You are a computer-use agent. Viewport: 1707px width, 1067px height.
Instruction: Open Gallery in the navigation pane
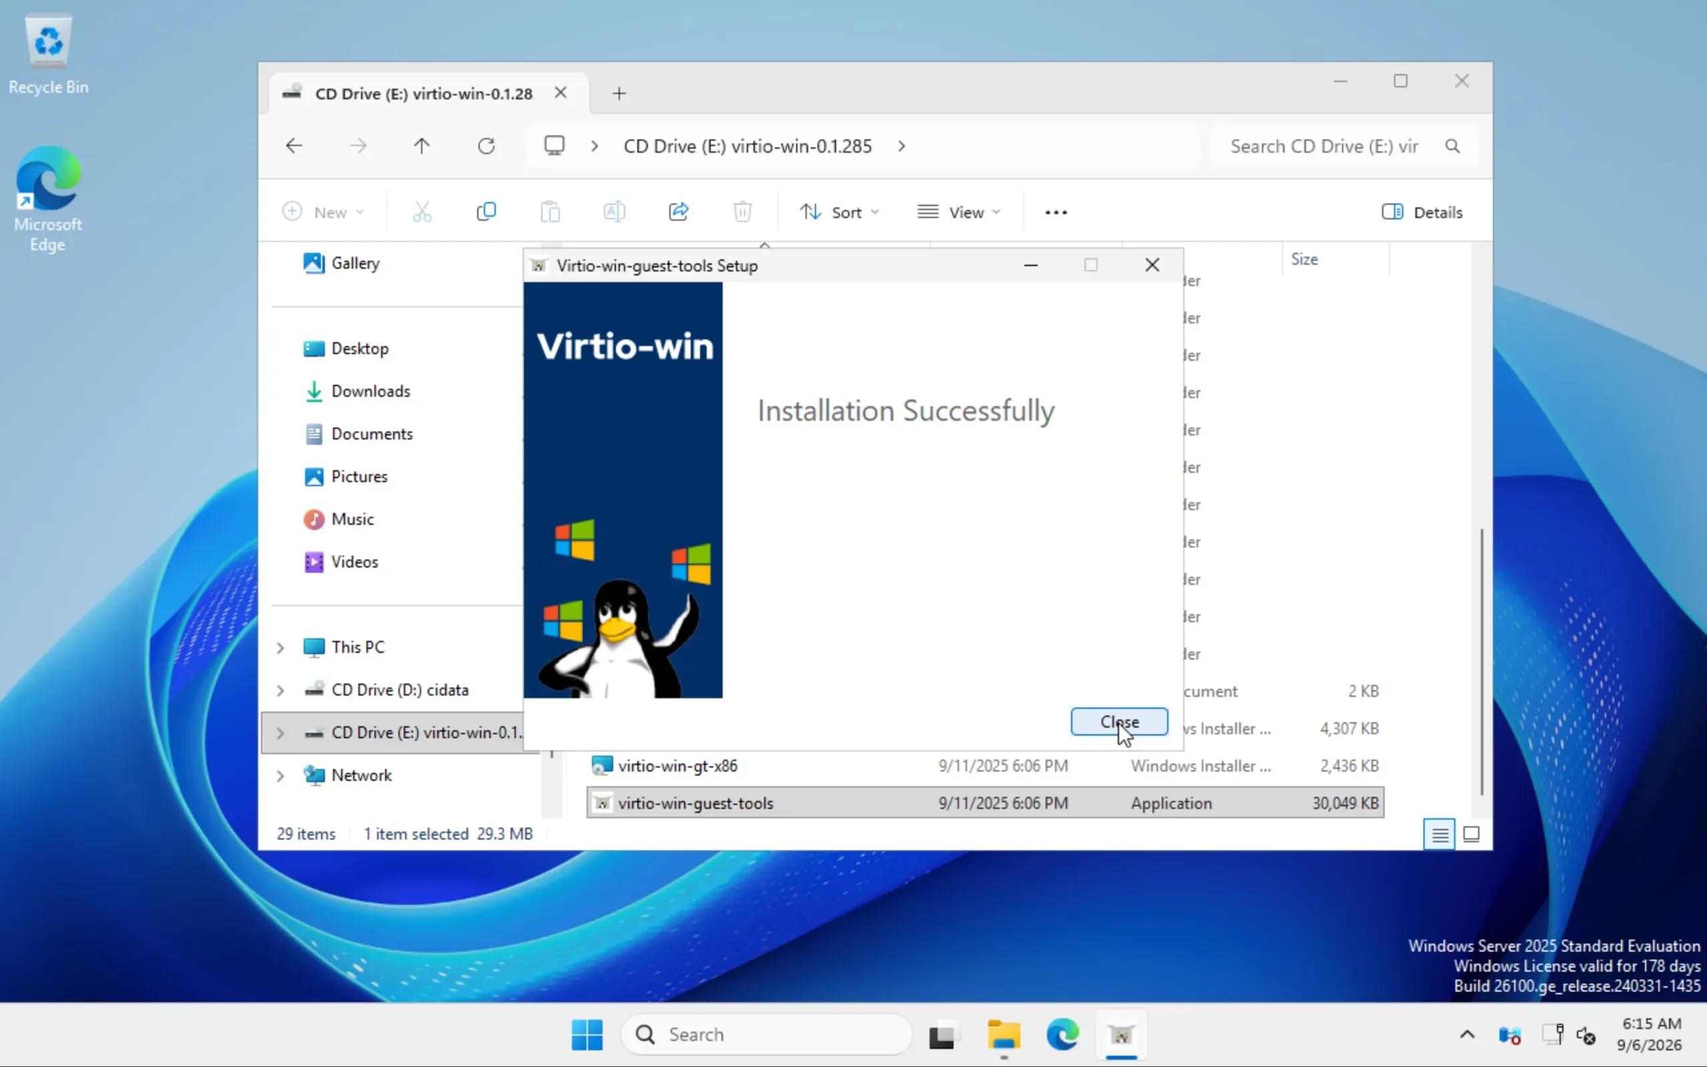coord(342,263)
